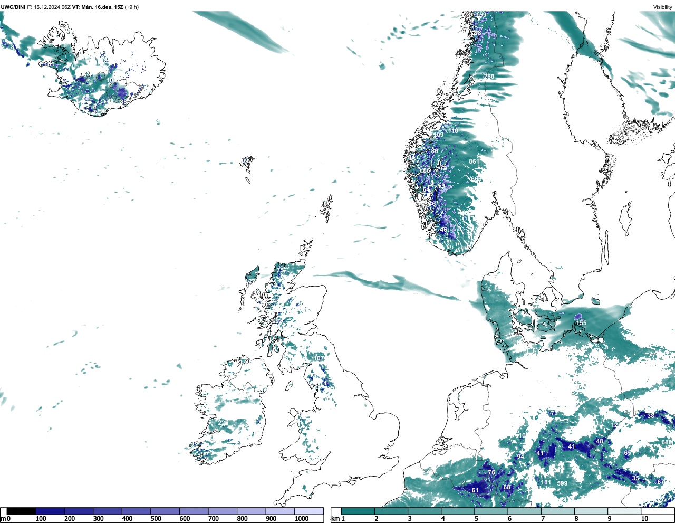Pick the 400–500 m legend swatch
The width and height of the screenshot is (675, 523).
click(136, 511)
